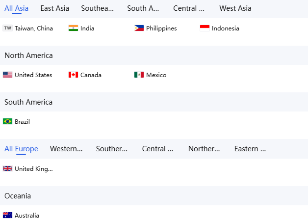Image resolution: width=308 pixels, height=222 pixels.
Task: Select the Central Asia tab
Action: click(188, 8)
